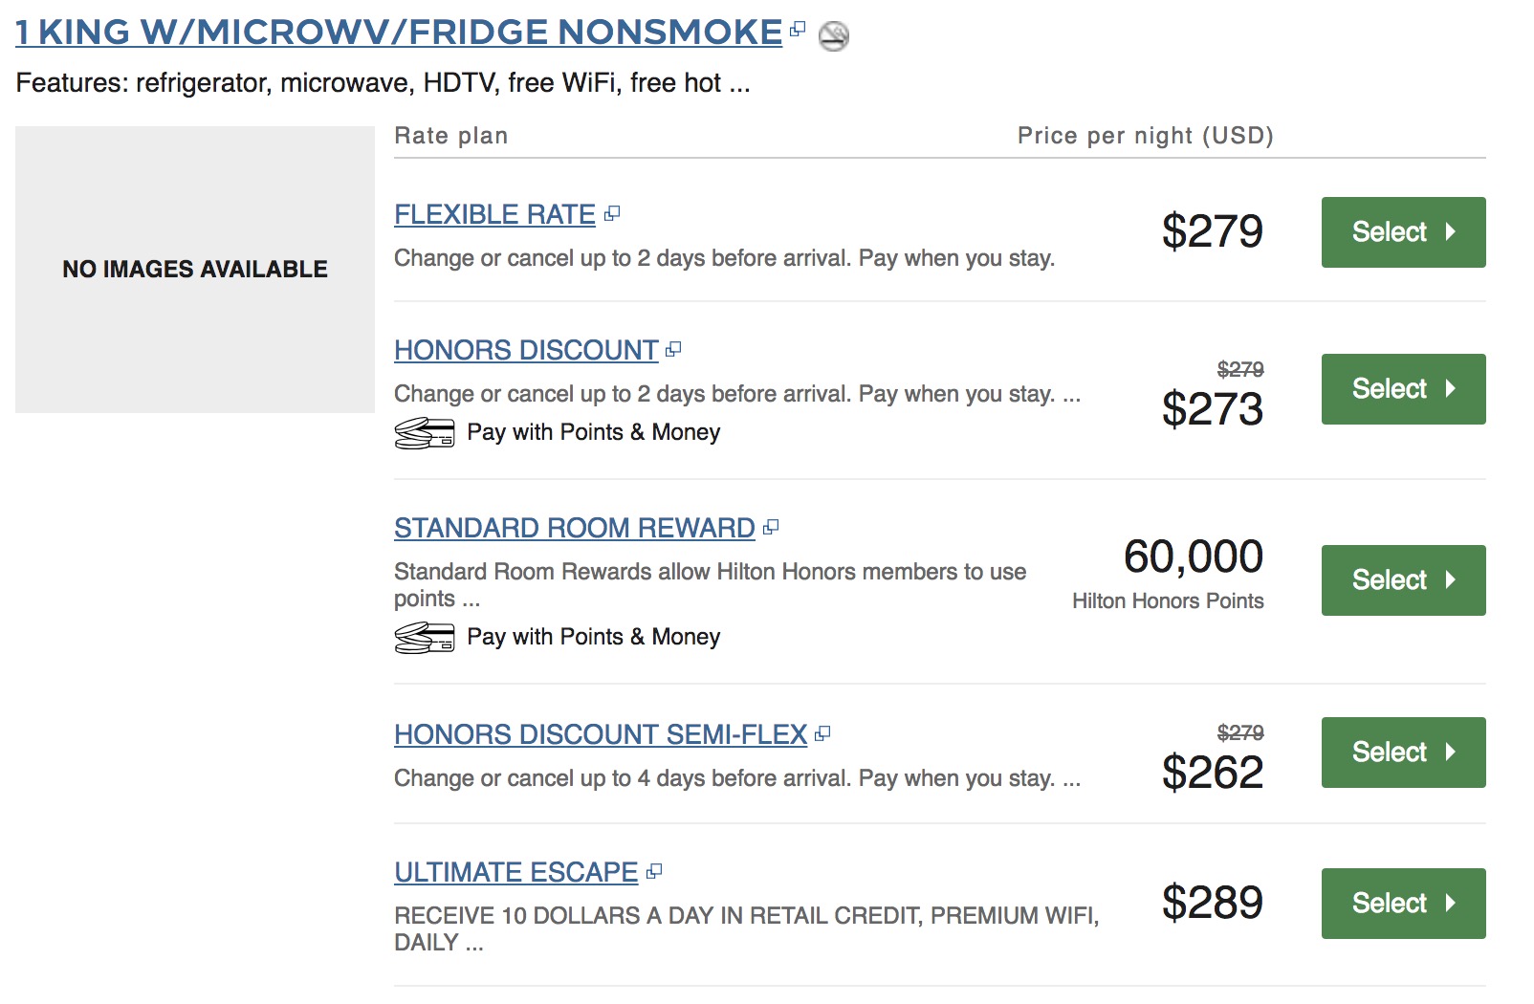
Task: Click popup icon beside Honors Discount
Action: (673, 349)
